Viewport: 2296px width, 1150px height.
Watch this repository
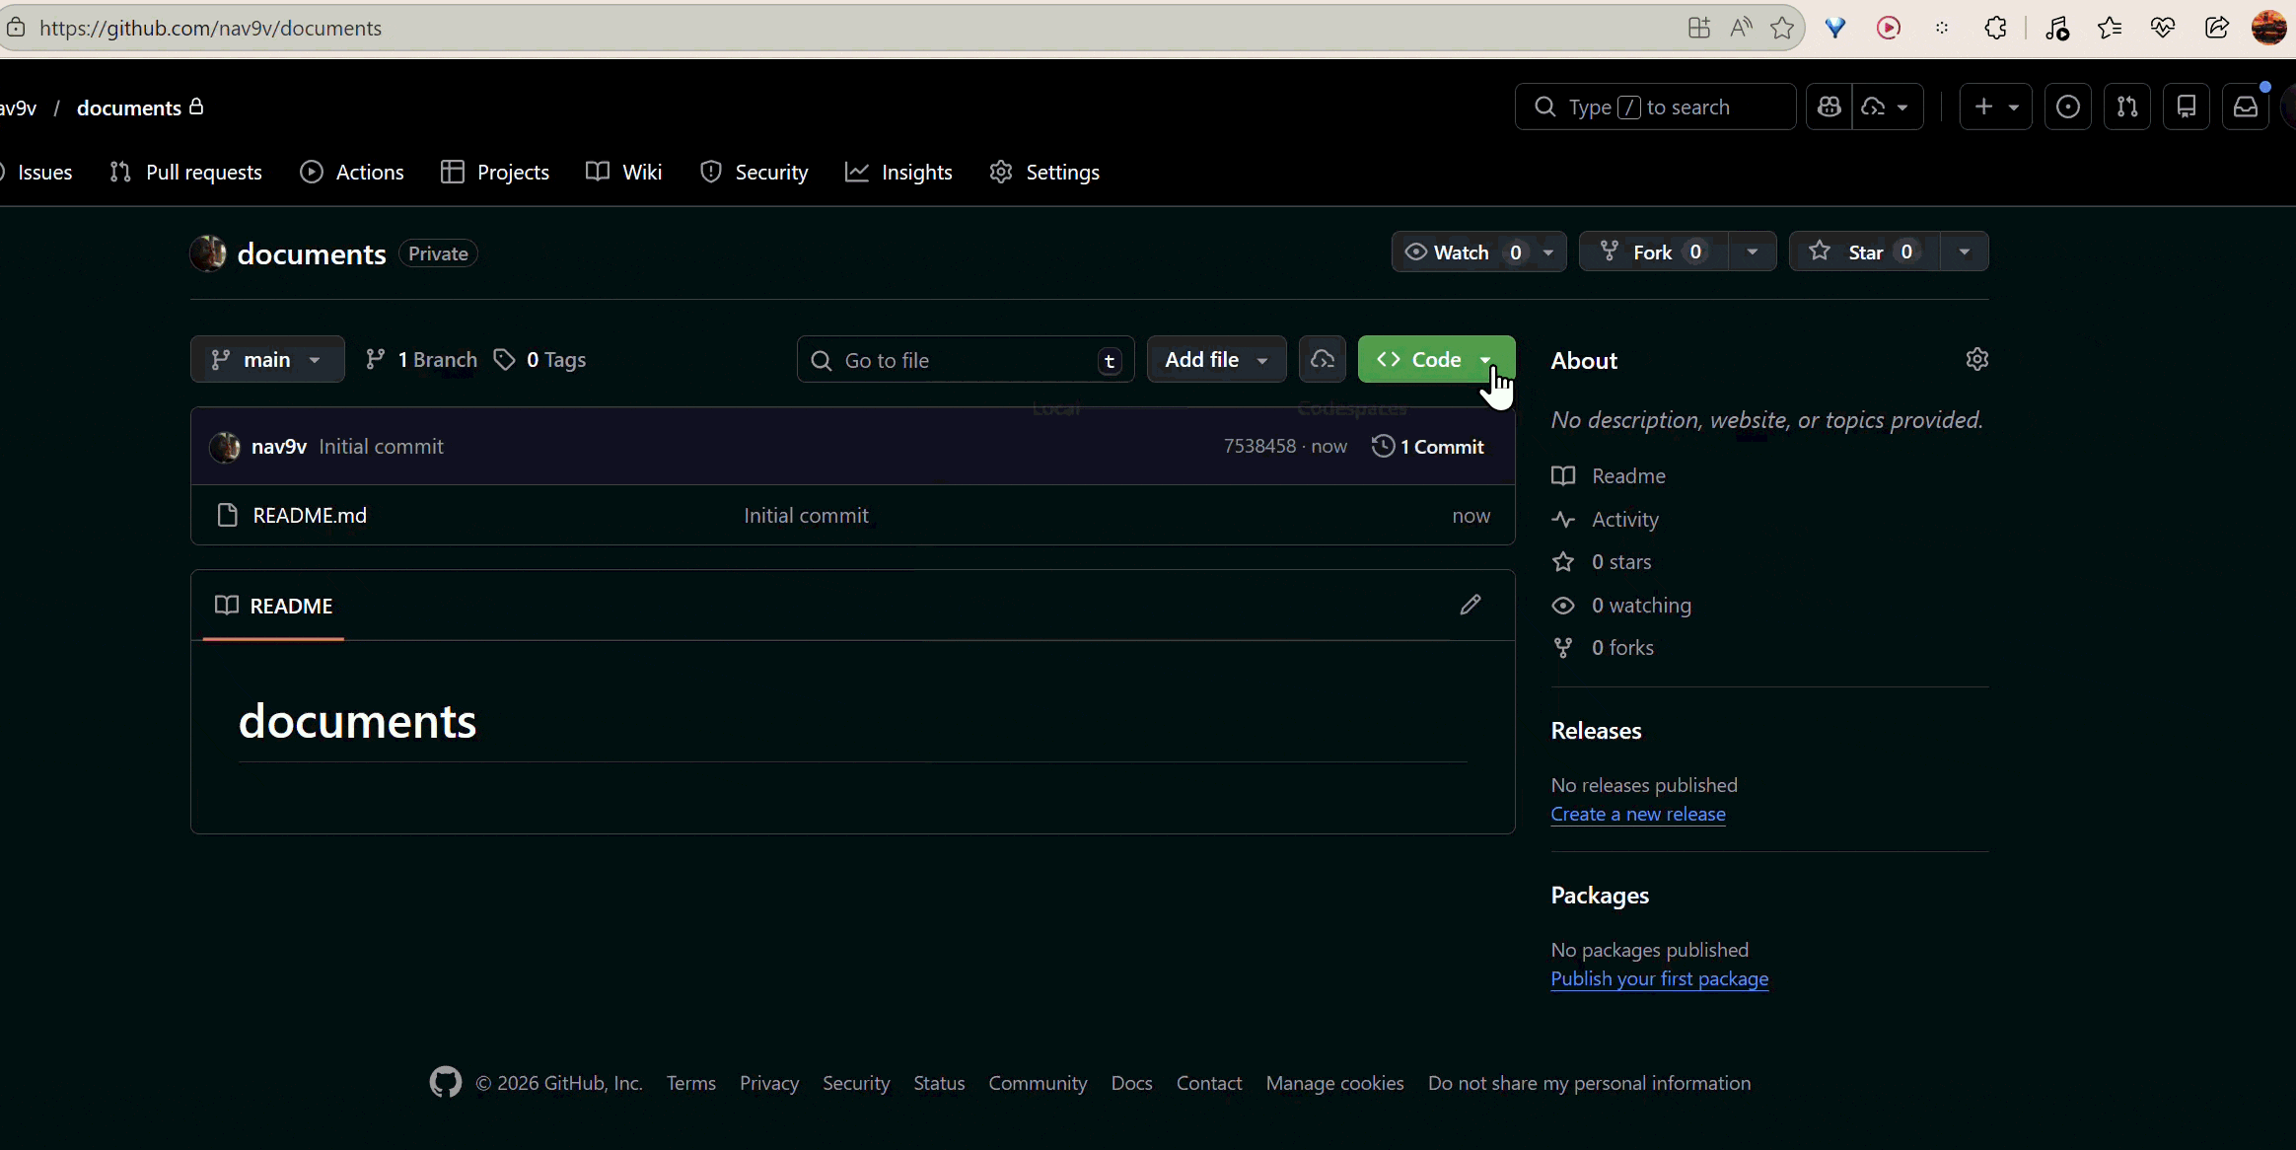(1464, 252)
